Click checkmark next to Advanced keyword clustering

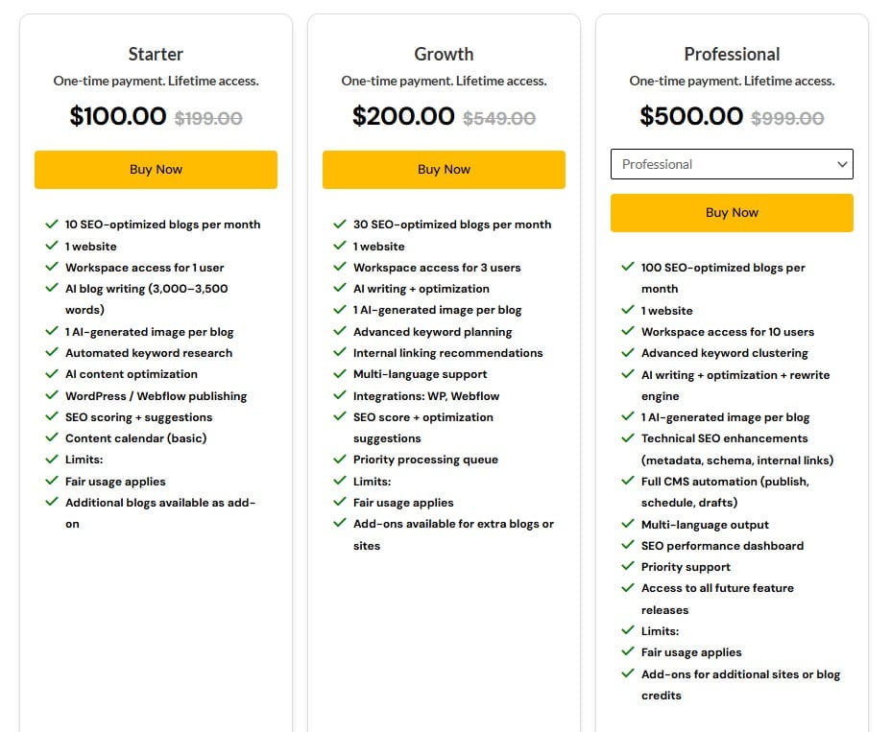[628, 353]
